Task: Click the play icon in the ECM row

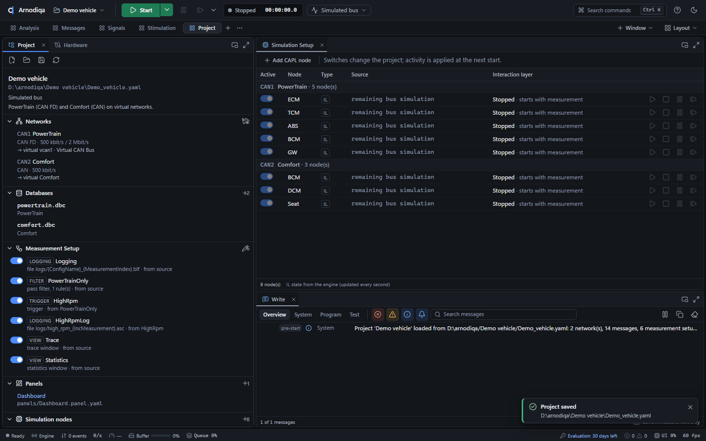Action: (653, 99)
